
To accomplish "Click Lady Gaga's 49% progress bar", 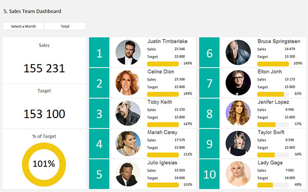I will point(273,185).
